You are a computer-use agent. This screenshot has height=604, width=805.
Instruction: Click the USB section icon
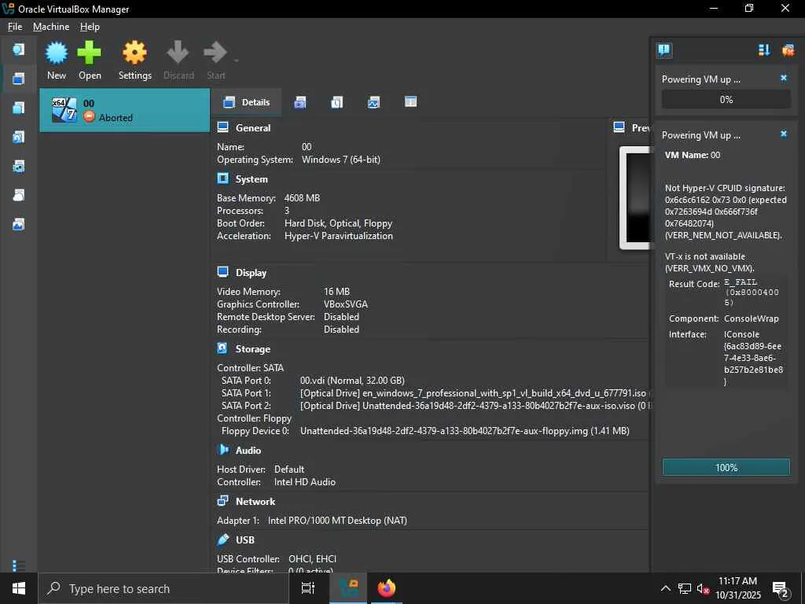[x=223, y=540]
